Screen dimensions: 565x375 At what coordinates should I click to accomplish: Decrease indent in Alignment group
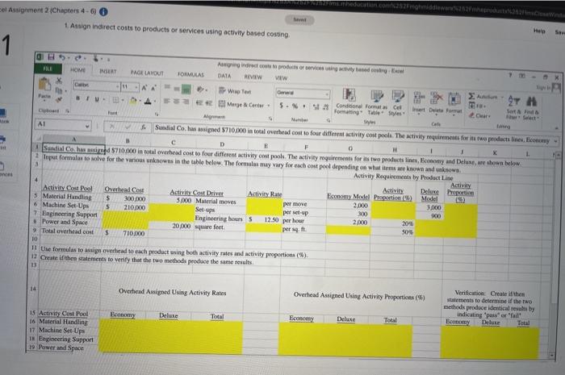click(x=199, y=102)
